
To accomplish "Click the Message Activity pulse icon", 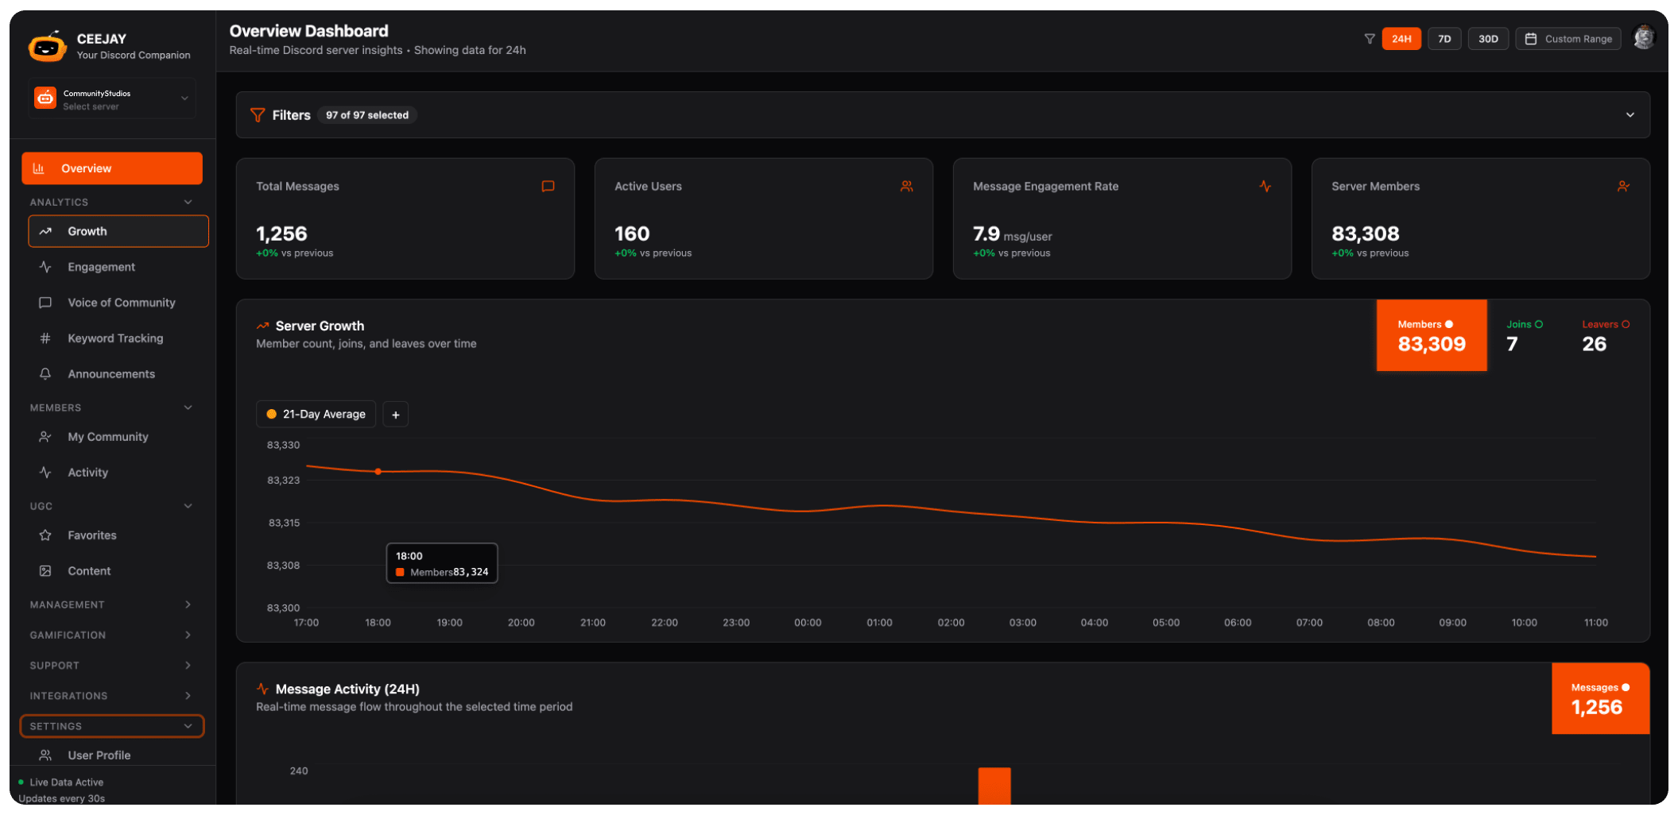I will pos(262,689).
